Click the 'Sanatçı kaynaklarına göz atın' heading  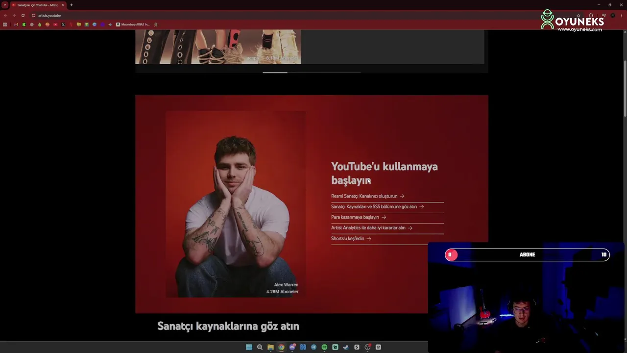pos(228,326)
